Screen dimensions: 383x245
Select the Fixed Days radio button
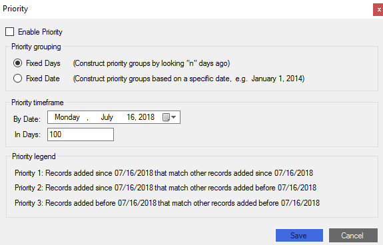point(17,63)
